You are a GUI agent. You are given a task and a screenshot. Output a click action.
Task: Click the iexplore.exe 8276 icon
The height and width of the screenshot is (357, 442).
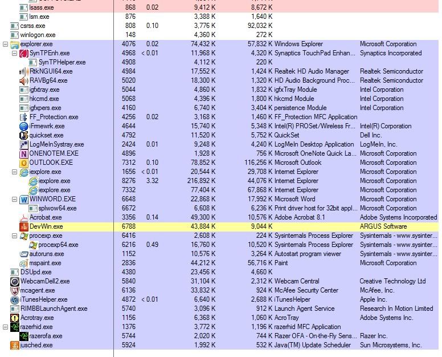[x=33, y=181]
